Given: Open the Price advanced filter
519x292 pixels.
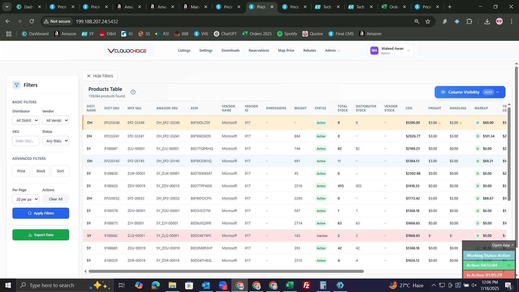Looking at the screenshot, I should point(21,171).
